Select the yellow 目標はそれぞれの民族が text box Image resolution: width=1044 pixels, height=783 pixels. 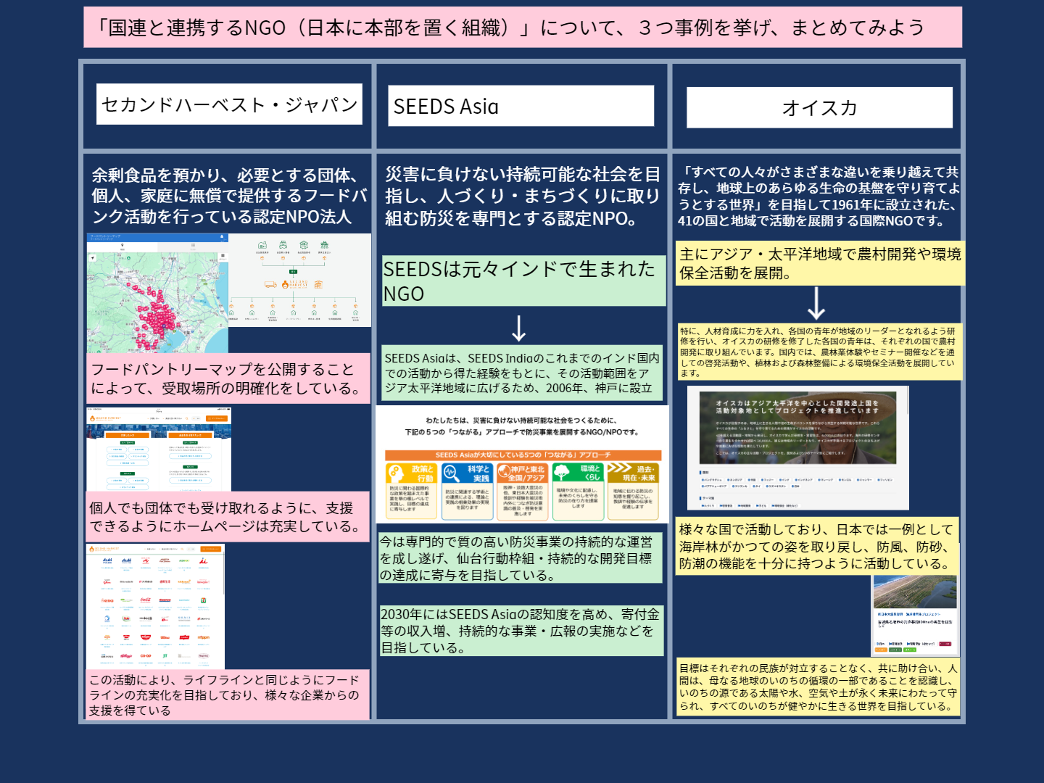pyautogui.click(x=819, y=687)
